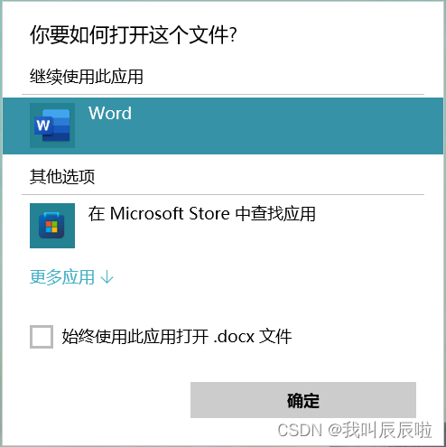Click the divider line below 继续使用此应用
The image size is (446, 447).
(x=223, y=95)
